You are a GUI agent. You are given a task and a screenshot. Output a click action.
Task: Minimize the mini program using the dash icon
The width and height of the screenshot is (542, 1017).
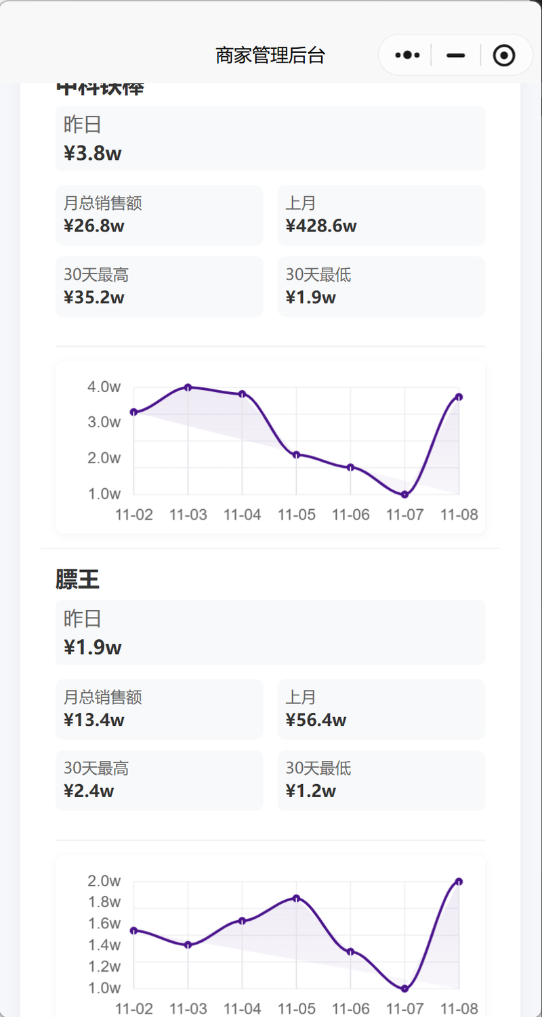(x=456, y=55)
